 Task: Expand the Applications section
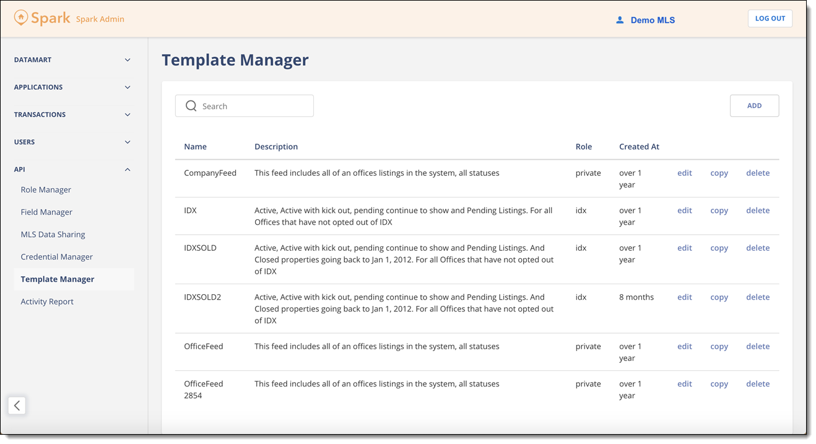coord(73,87)
